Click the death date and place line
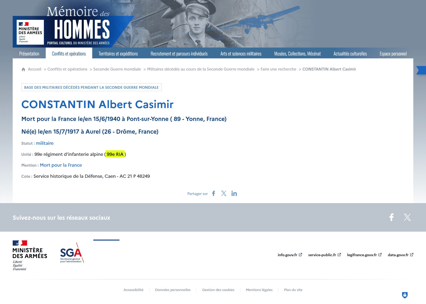 124,119
